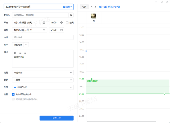Expand the 日程 type dropdown

click(67, 6)
